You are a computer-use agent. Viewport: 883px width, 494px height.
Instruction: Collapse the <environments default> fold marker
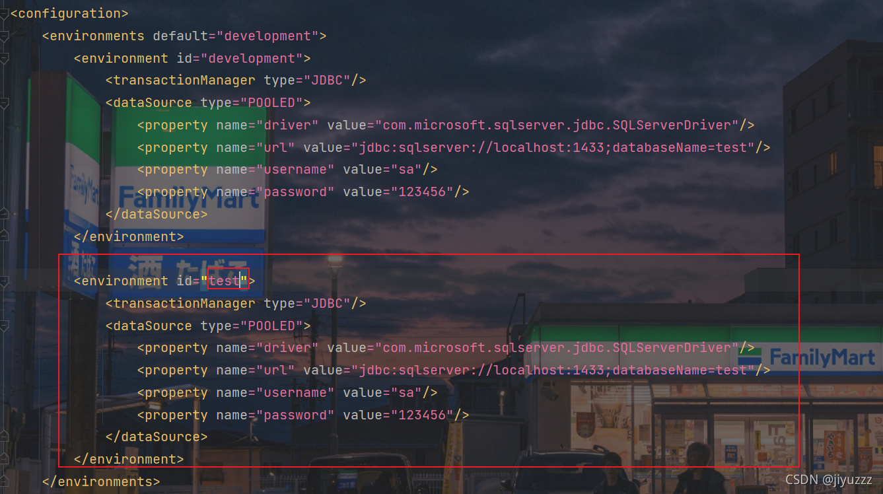pos(4,36)
